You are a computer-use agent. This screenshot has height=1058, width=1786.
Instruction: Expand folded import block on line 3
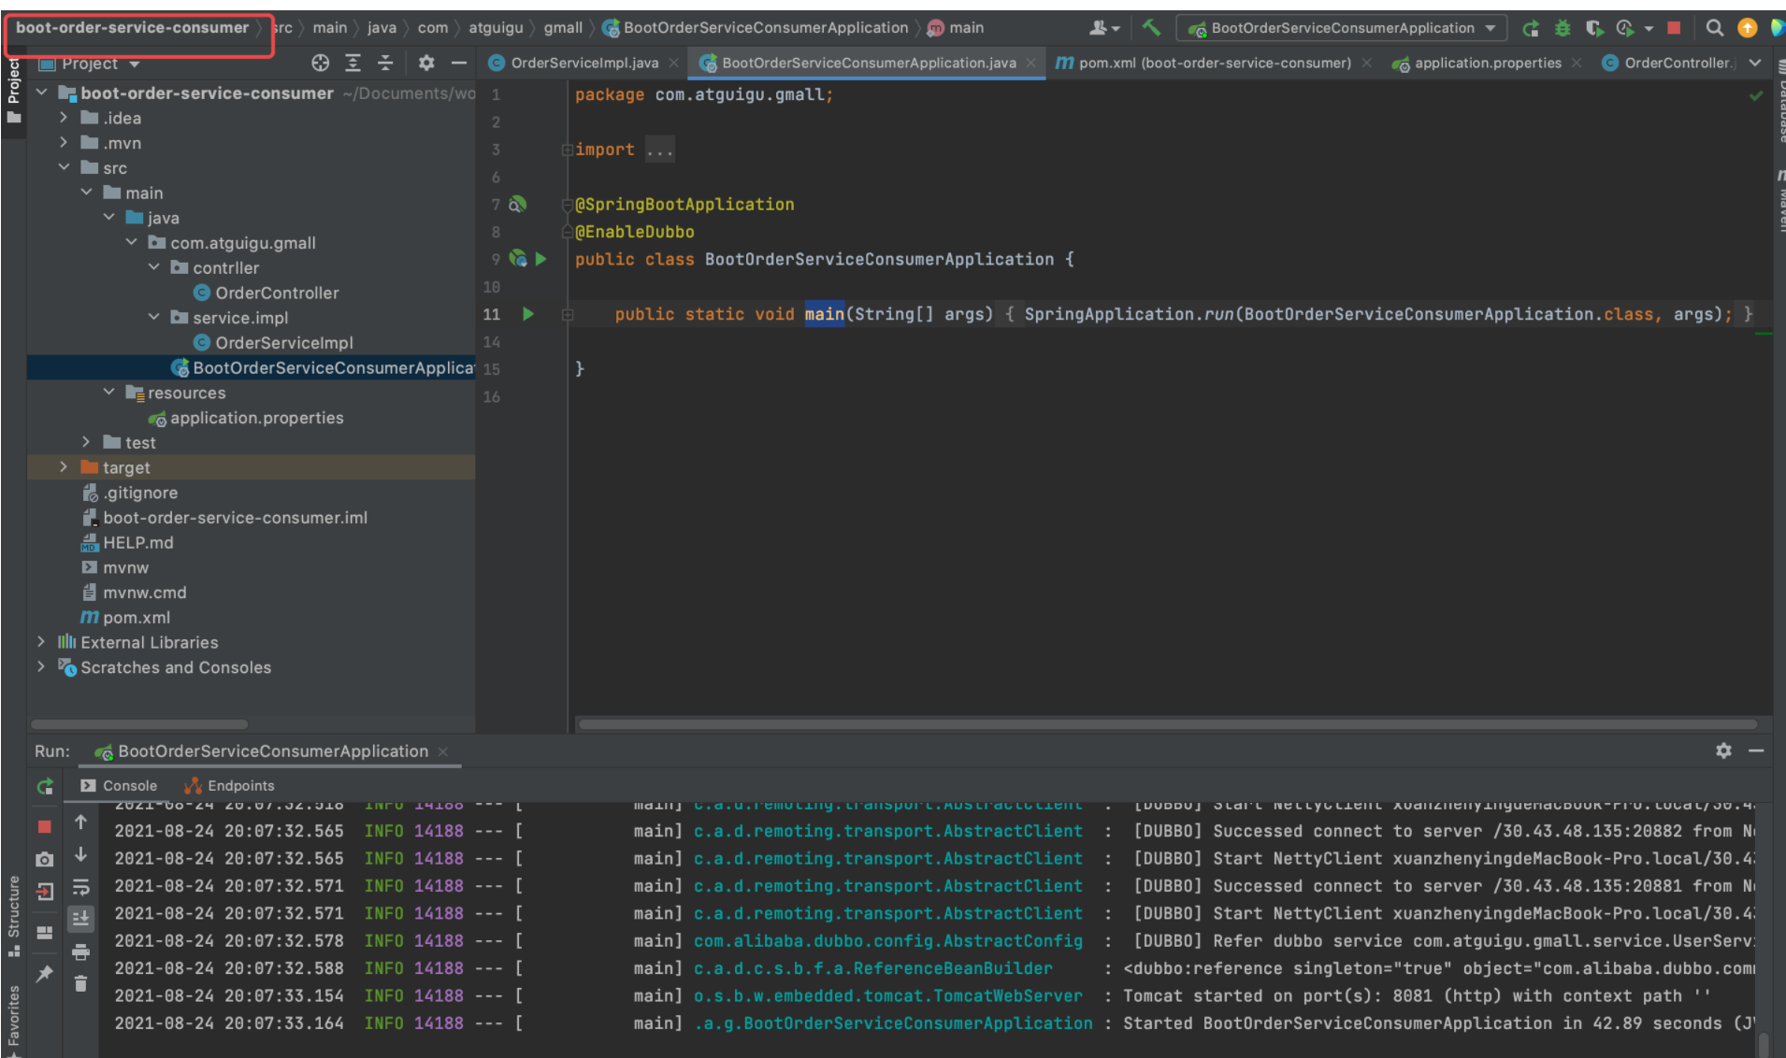pos(567,150)
